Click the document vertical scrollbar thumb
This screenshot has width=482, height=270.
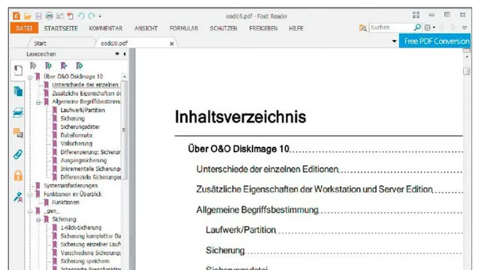[x=467, y=71]
